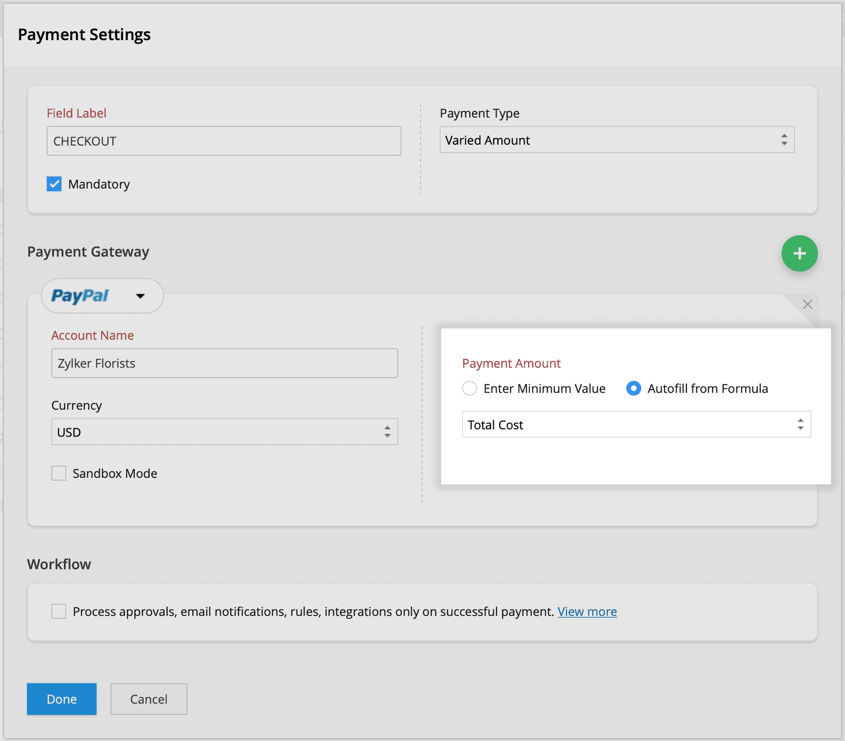
Task: Tick the process-on-successful-payment workflow checkbox
Action: [x=59, y=612]
